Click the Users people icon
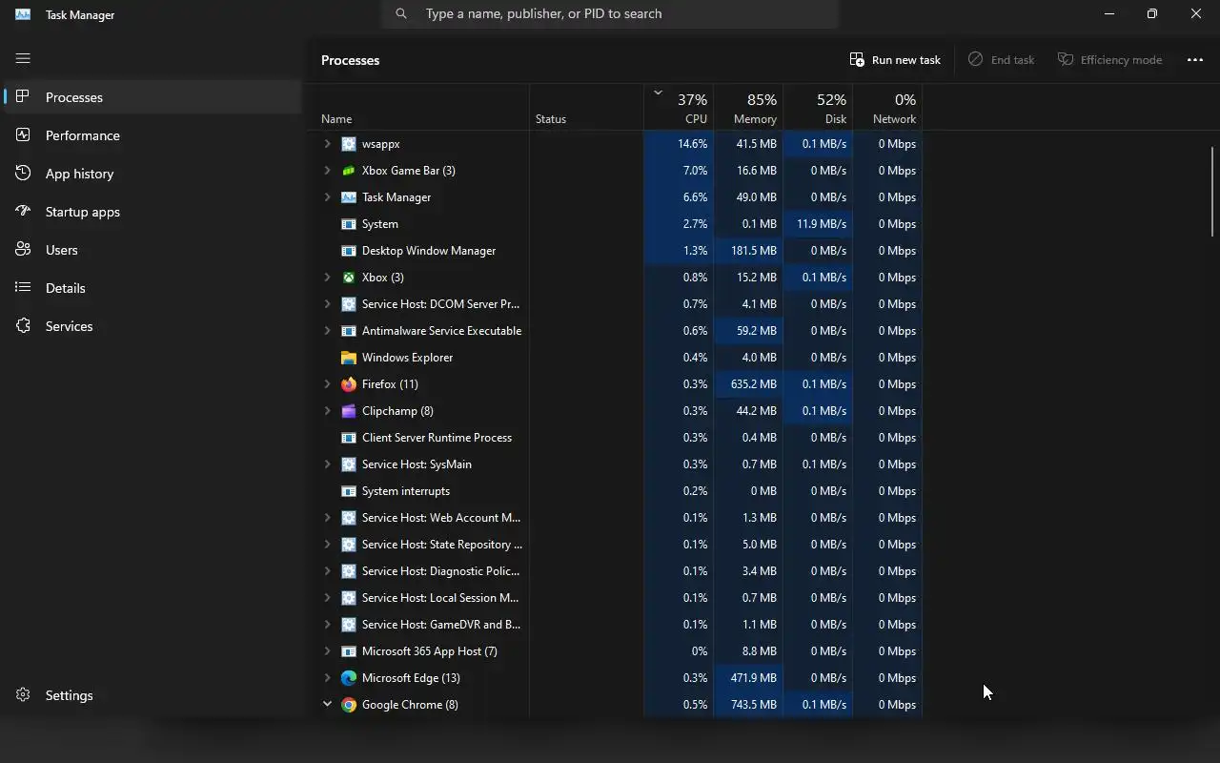The image size is (1220, 763). [x=23, y=249]
